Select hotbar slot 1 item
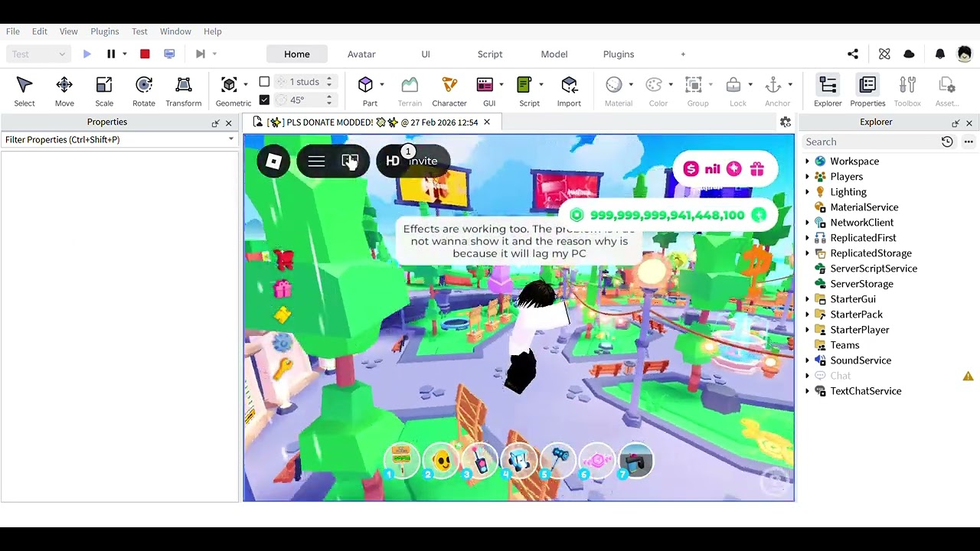The height and width of the screenshot is (551, 980). (402, 461)
